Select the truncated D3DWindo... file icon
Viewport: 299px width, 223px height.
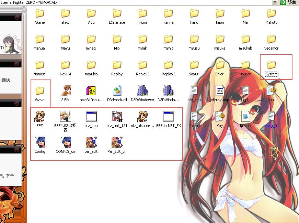168,91
